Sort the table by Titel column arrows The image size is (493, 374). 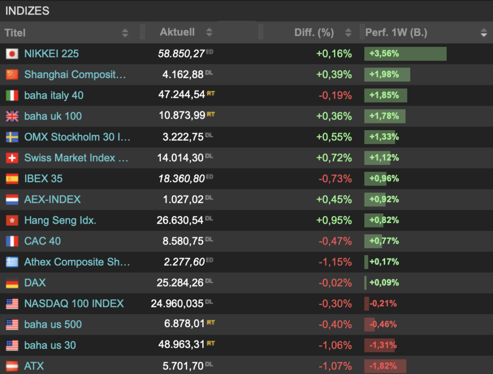tap(125, 33)
